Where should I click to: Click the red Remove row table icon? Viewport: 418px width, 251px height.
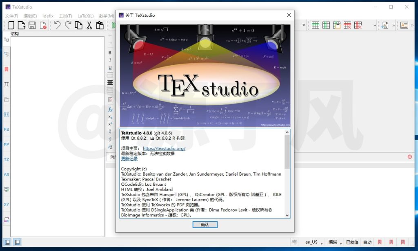[347, 25]
